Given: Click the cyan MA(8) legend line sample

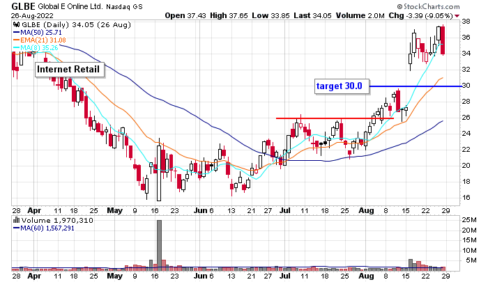Looking at the screenshot, I should (16, 48).
